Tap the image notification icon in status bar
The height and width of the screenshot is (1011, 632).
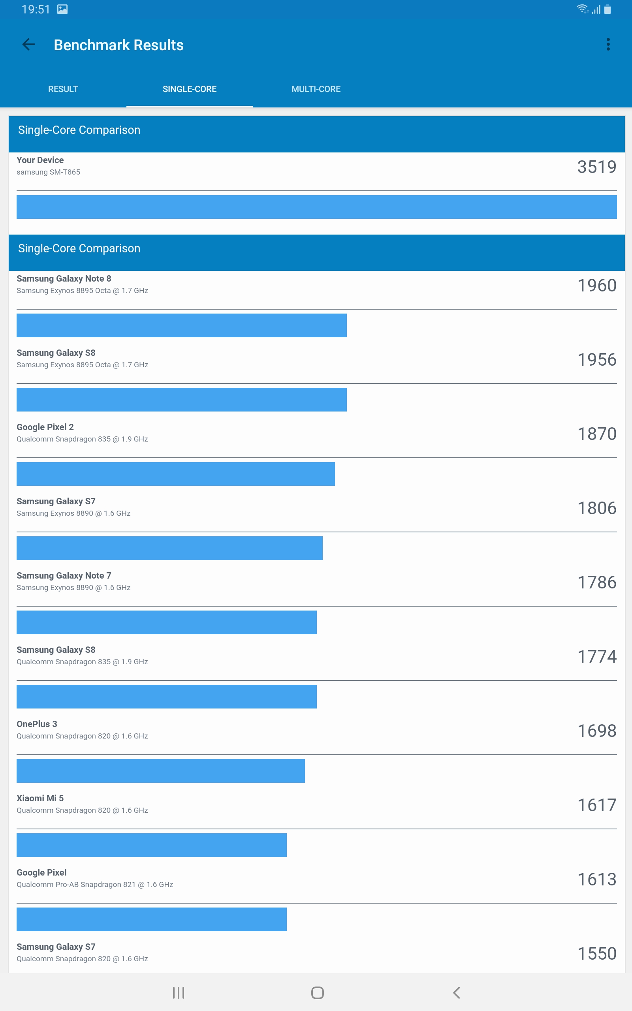pyautogui.click(x=62, y=9)
